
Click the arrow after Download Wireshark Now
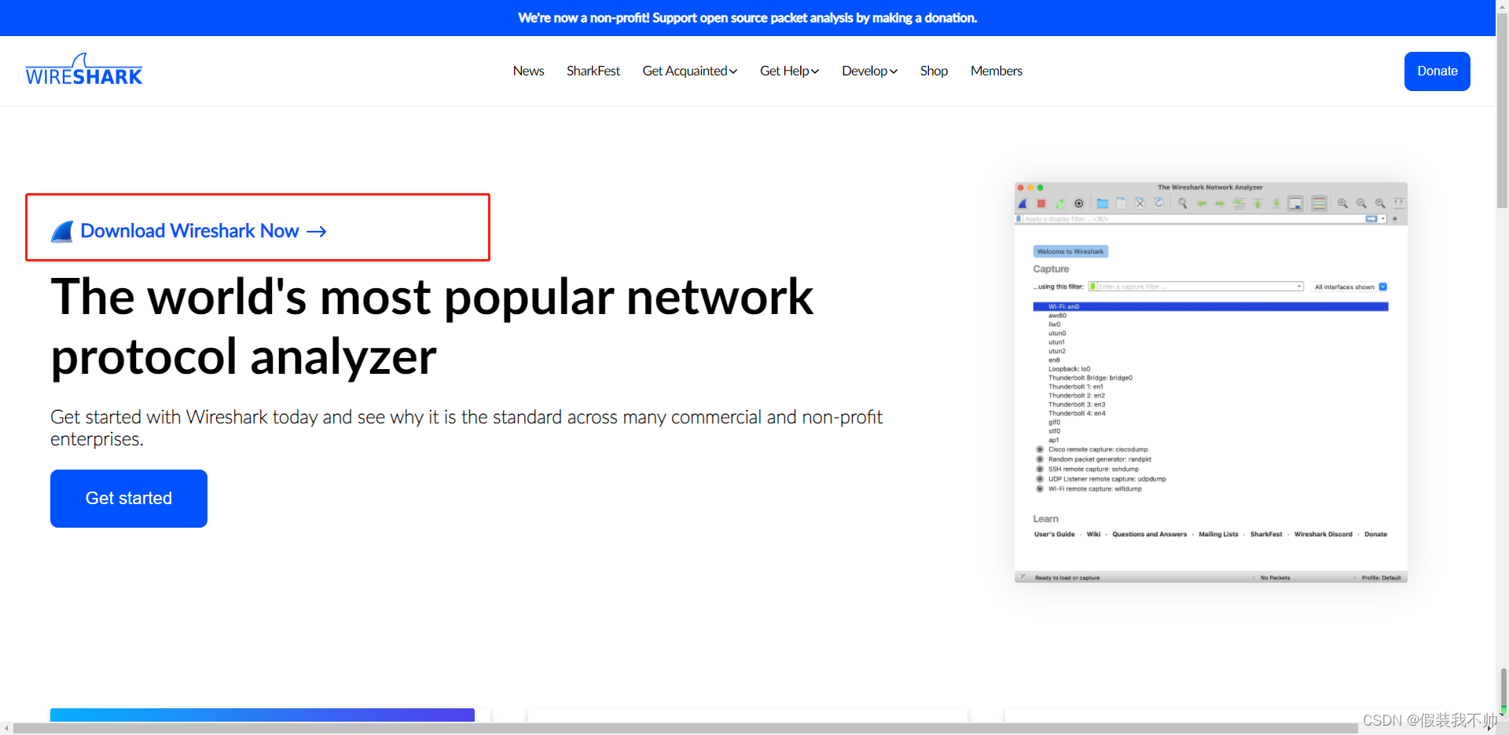pyautogui.click(x=317, y=232)
